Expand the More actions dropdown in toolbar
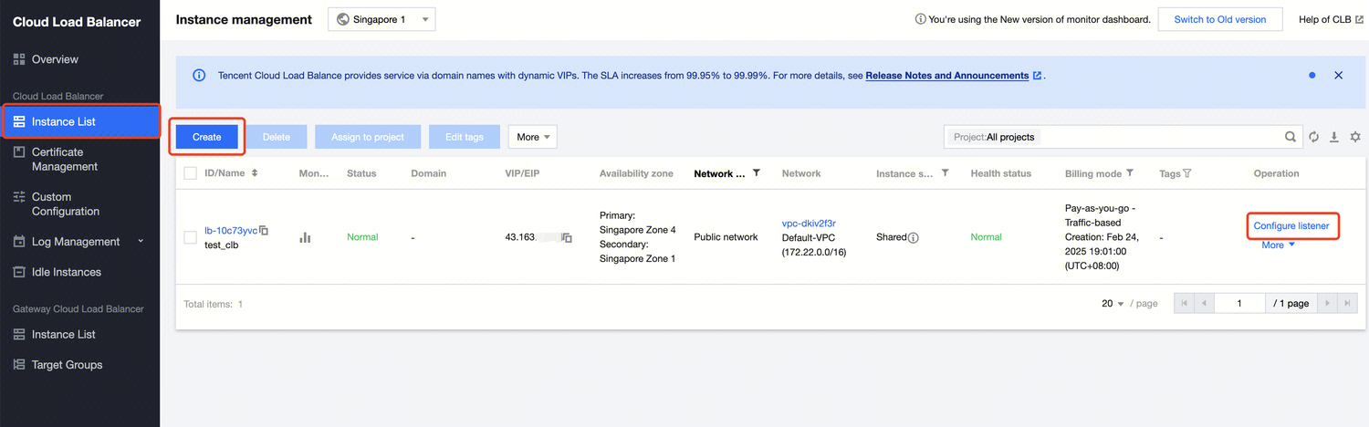This screenshot has width=1369, height=427. 533,137
